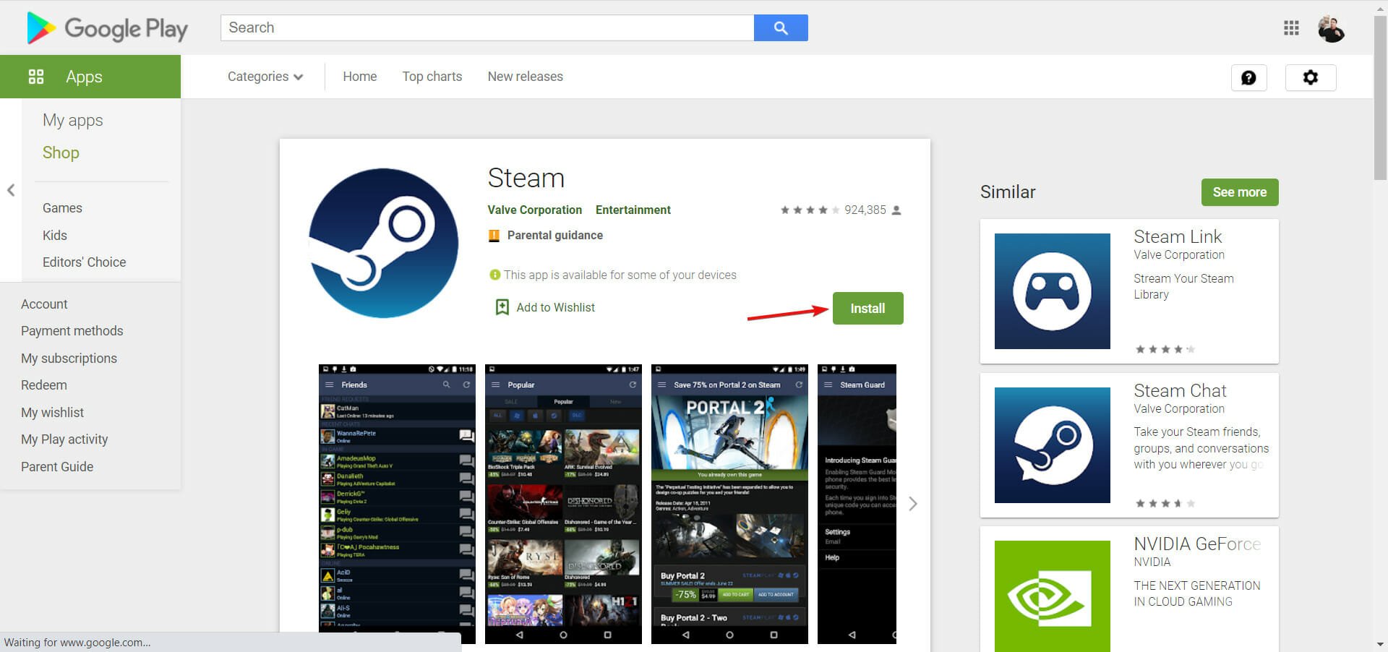
Task: Select Shop in sidebar
Action: pyautogui.click(x=61, y=153)
